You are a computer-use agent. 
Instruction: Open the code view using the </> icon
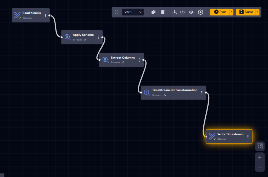(182, 12)
